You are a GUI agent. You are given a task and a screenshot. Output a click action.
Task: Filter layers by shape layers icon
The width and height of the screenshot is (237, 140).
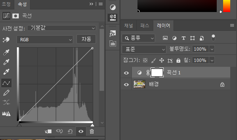(x=192, y=38)
